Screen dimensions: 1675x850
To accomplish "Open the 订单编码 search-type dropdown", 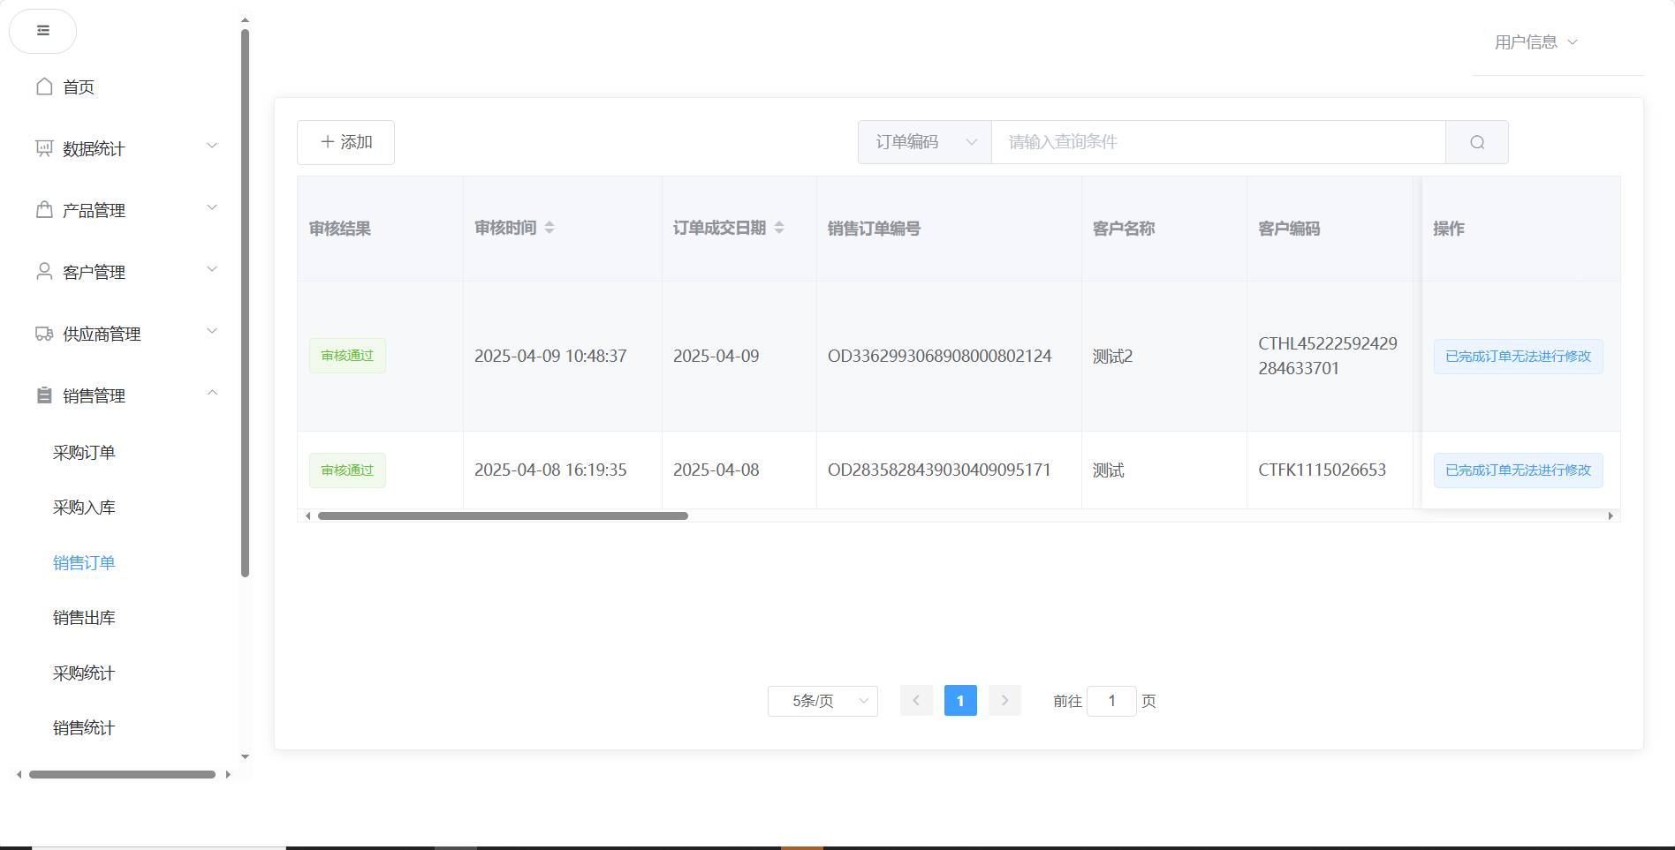I will pyautogui.click(x=924, y=142).
